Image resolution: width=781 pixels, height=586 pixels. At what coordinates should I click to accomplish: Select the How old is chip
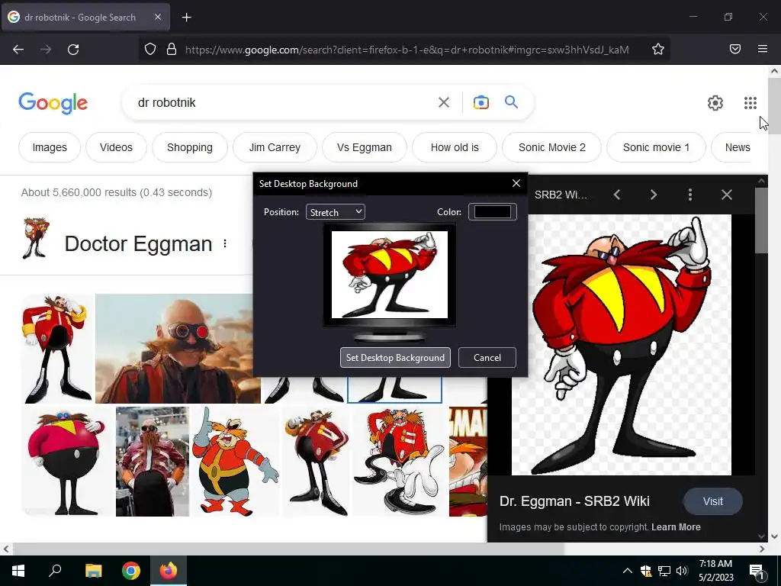(x=455, y=147)
